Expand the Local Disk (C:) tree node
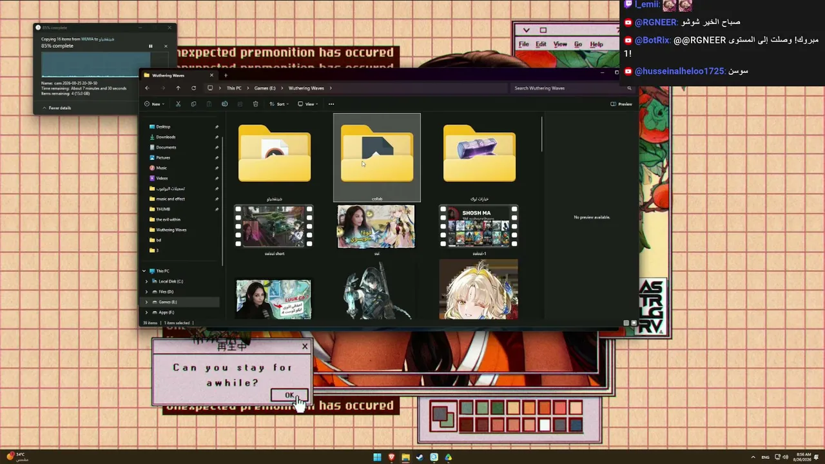Viewport: 825px width, 464px height. pyautogui.click(x=146, y=282)
